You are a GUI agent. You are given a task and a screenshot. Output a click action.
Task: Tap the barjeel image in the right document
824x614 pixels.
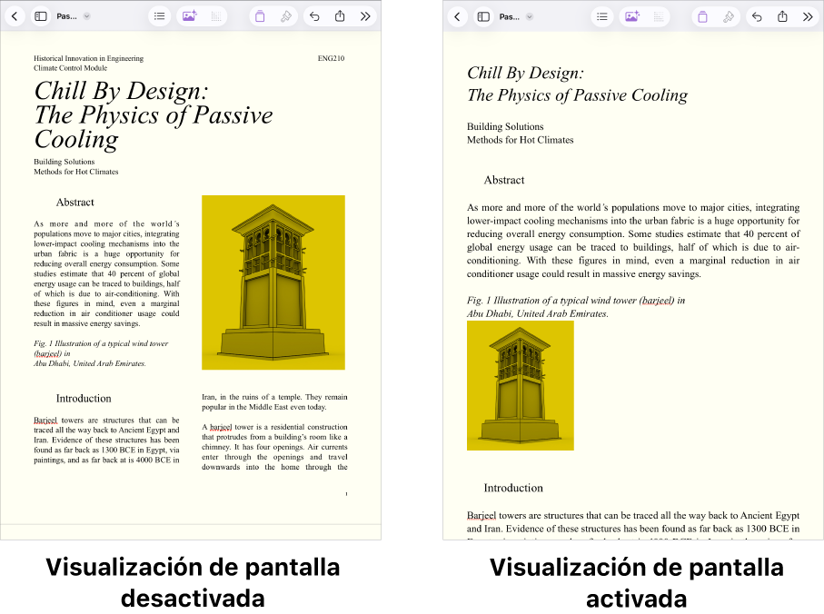point(520,385)
